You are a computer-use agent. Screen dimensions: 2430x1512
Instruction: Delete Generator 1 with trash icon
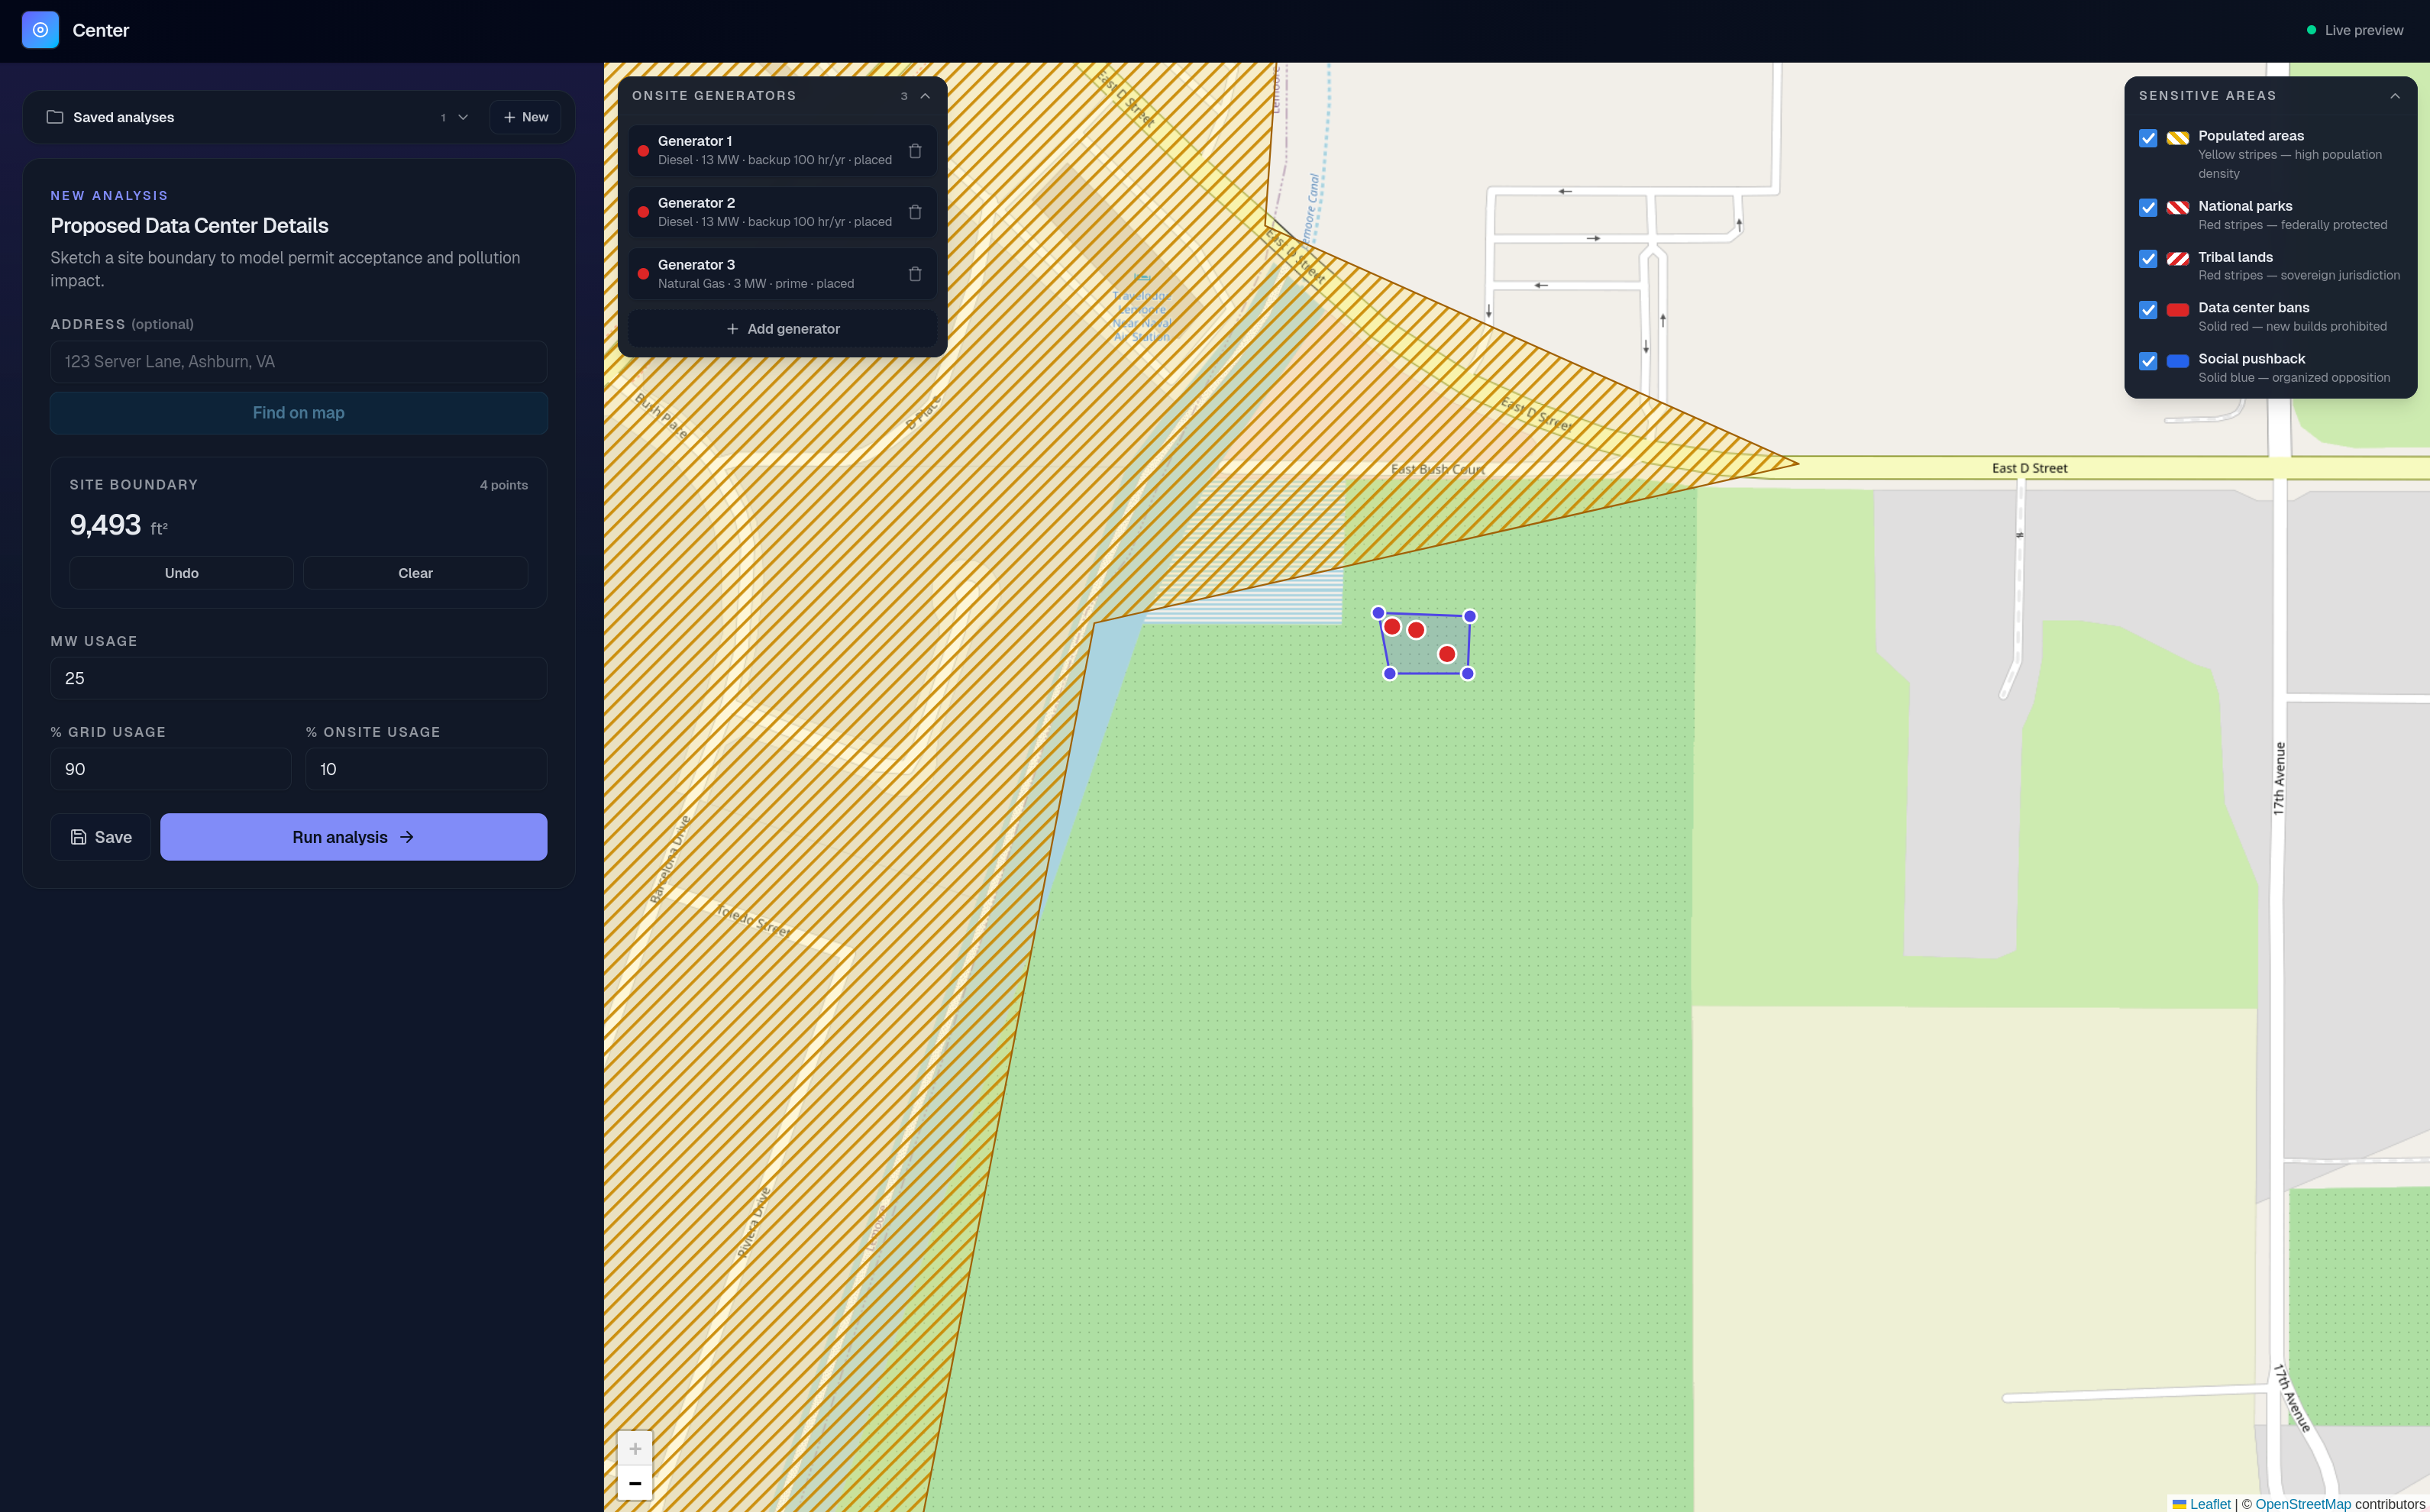point(914,151)
